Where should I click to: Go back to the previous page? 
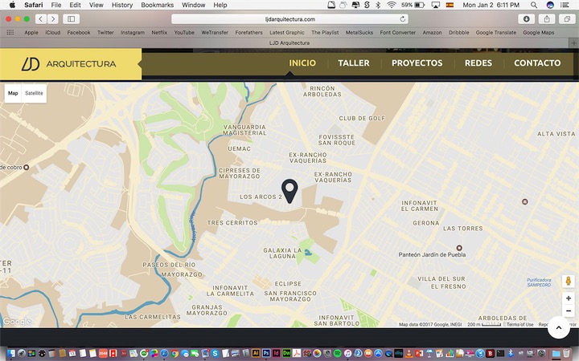coord(40,18)
